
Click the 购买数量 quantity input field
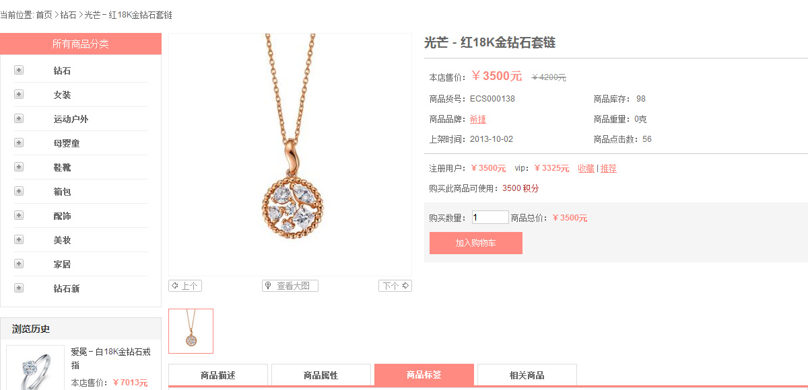[x=490, y=217]
